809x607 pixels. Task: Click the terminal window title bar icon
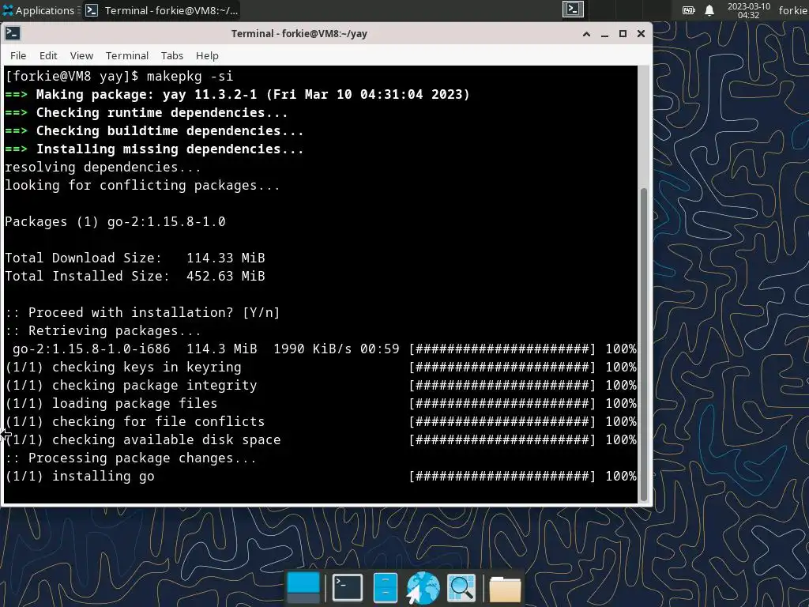click(13, 33)
